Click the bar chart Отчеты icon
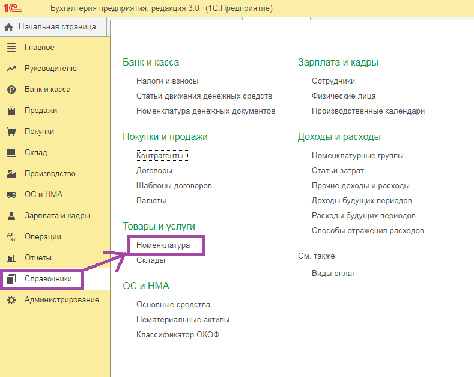This screenshot has width=474, height=377. tap(11, 258)
